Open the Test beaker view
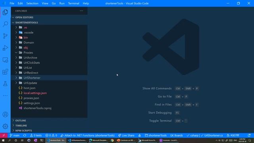This screenshot has width=254, height=143. [x=5, y=84]
